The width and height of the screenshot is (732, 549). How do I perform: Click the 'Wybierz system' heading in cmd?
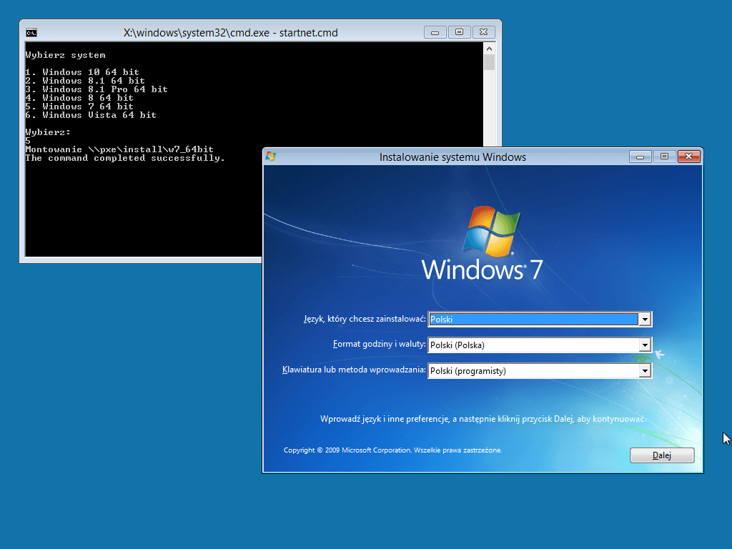point(65,55)
